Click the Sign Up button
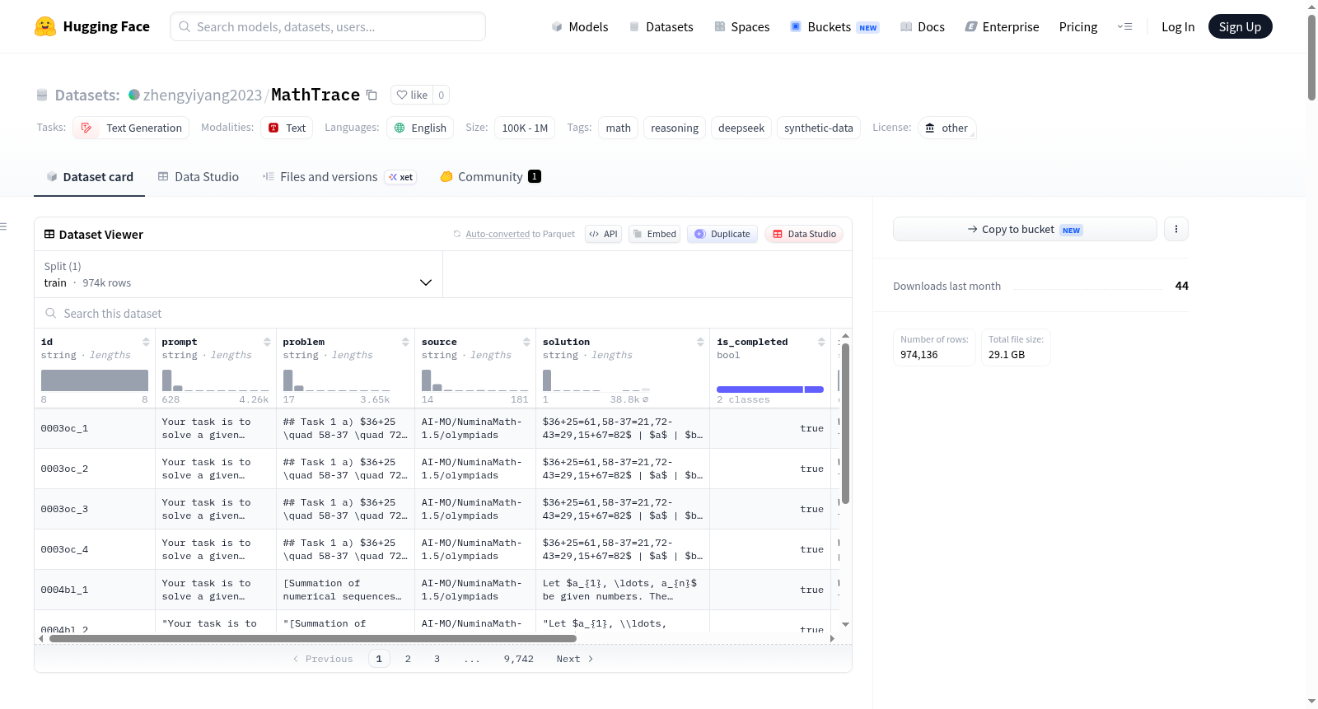 tap(1241, 26)
